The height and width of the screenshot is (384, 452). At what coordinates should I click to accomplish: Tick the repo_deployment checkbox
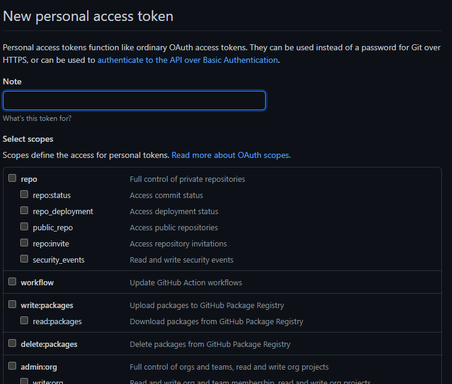pyautogui.click(x=24, y=211)
